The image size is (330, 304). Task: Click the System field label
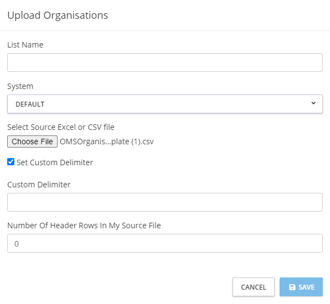click(20, 86)
